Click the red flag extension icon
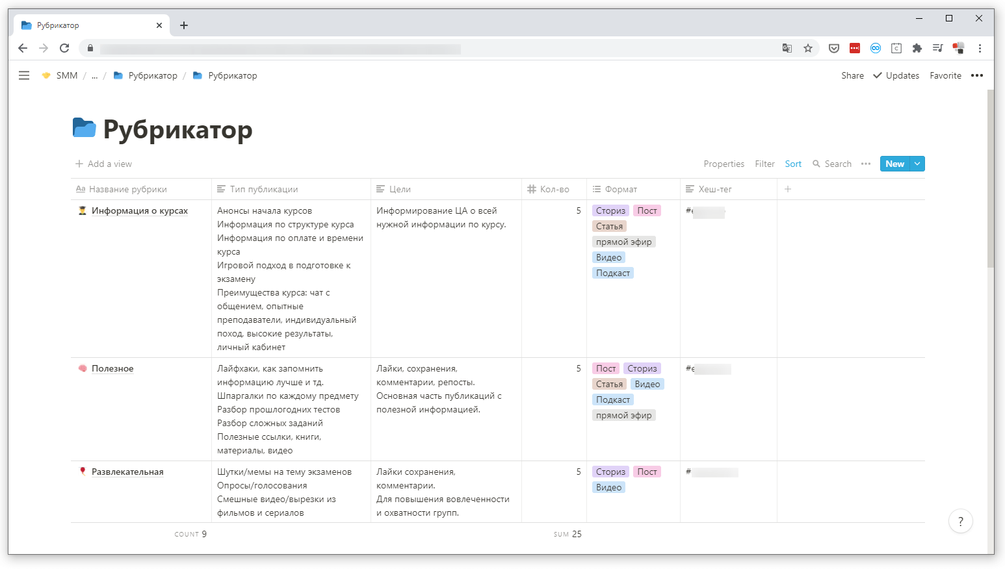This screenshot has width=1005, height=569. pyautogui.click(x=958, y=48)
